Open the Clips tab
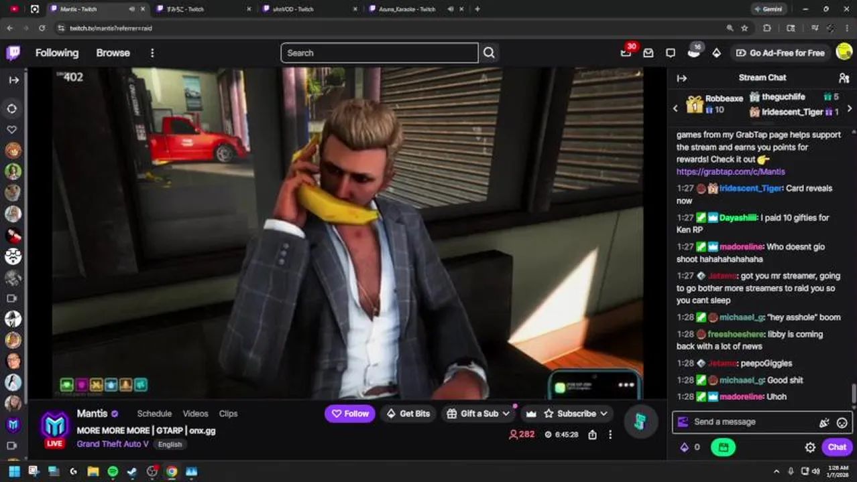 [x=228, y=414]
